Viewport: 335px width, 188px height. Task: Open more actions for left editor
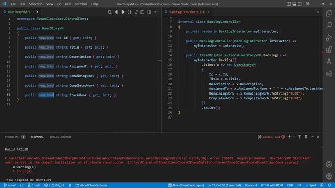(155, 12)
